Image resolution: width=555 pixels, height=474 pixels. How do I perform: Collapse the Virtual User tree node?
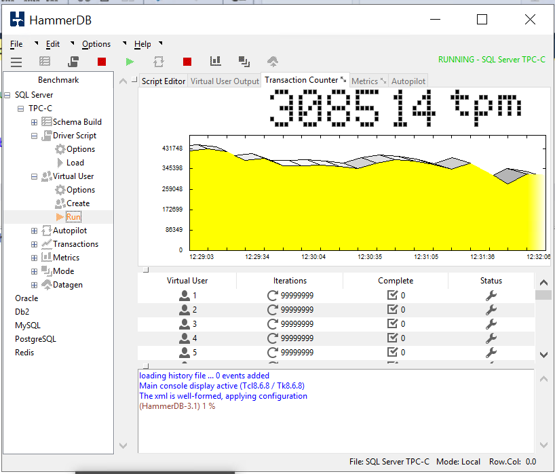tap(33, 176)
